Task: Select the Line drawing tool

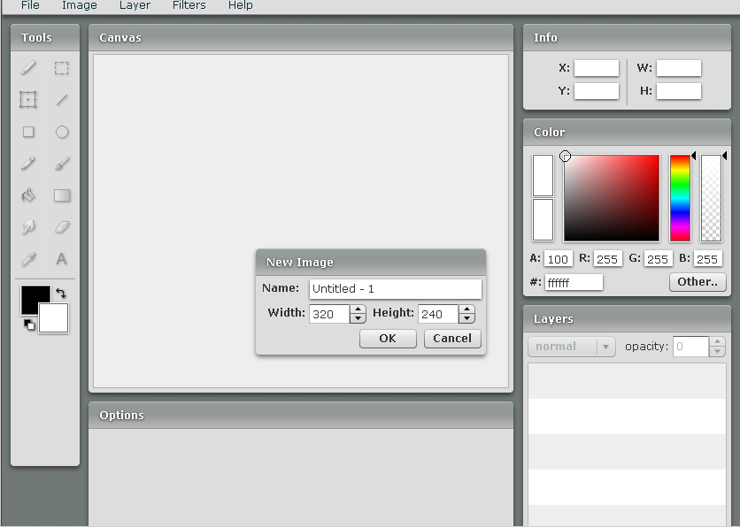Action: [x=61, y=100]
